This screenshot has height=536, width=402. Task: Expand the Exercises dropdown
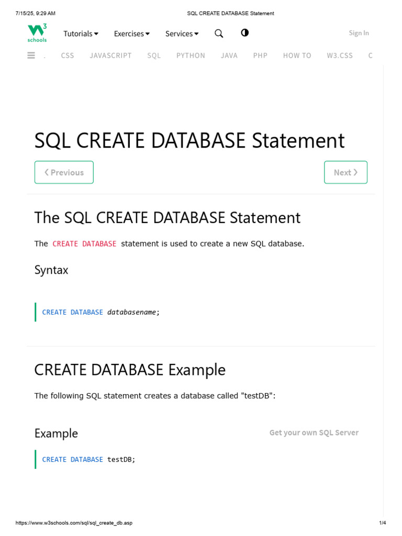(x=131, y=33)
